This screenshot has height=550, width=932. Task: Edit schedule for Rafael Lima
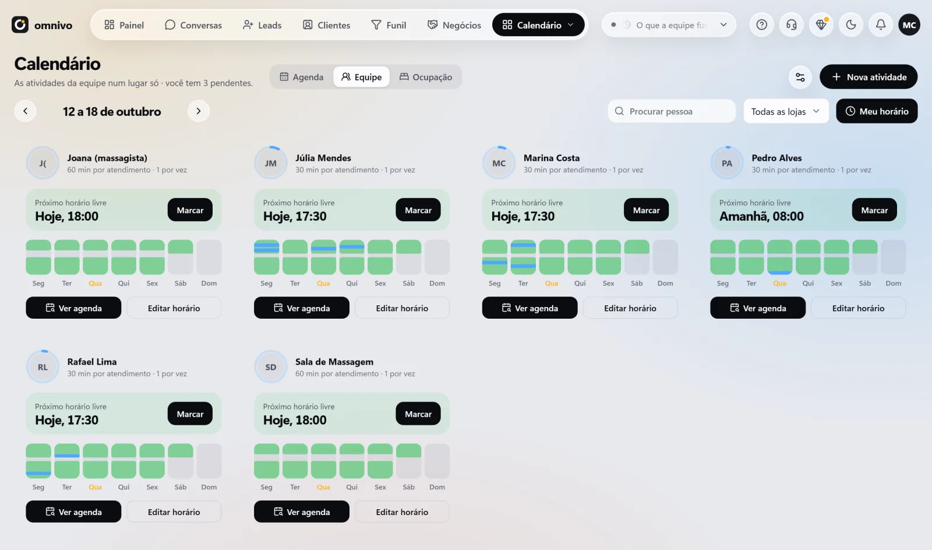click(174, 512)
